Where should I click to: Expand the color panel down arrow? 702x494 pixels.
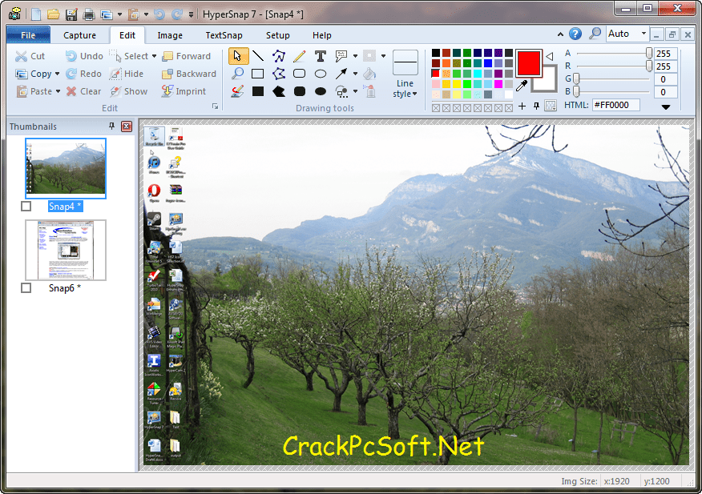pos(666,107)
